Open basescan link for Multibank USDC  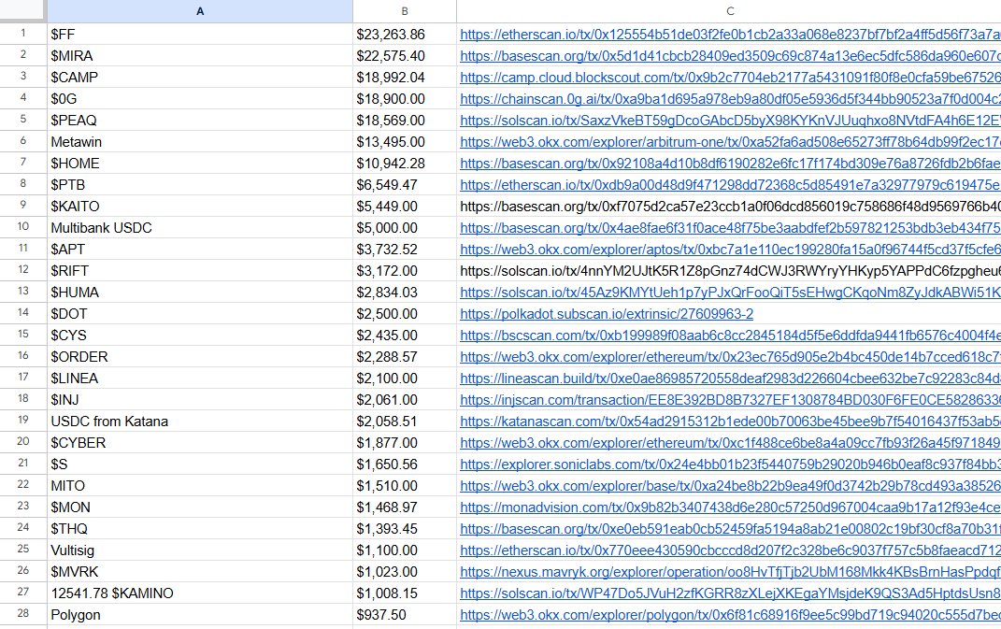click(x=730, y=228)
